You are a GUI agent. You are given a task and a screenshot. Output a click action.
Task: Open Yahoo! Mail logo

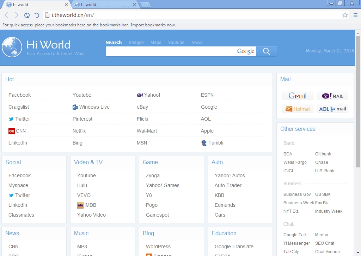point(332,96)
